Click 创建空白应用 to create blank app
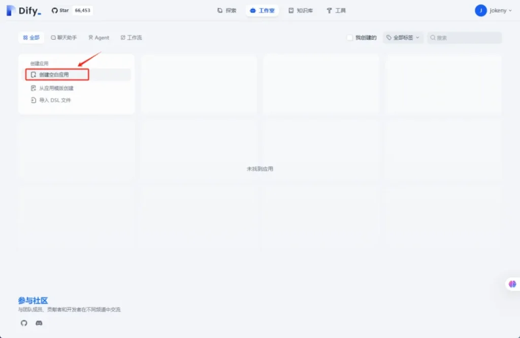 [54, 75]
